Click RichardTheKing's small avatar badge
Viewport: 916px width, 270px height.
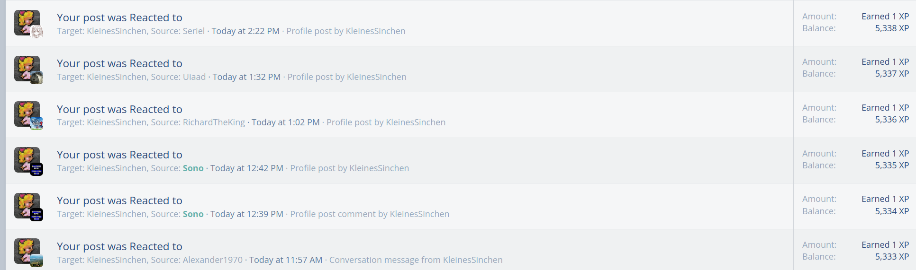[37, 123]
